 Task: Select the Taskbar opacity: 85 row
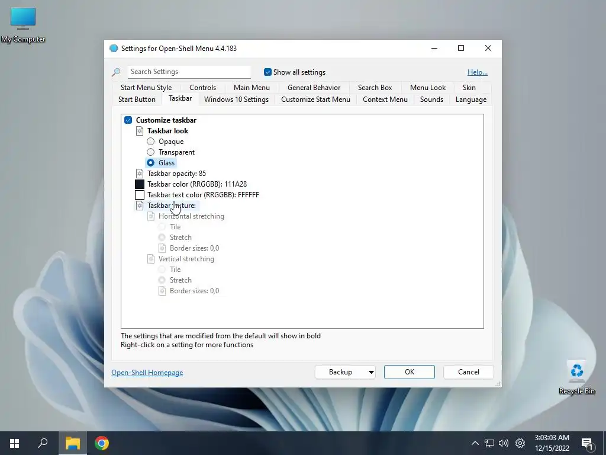point(176,174)
